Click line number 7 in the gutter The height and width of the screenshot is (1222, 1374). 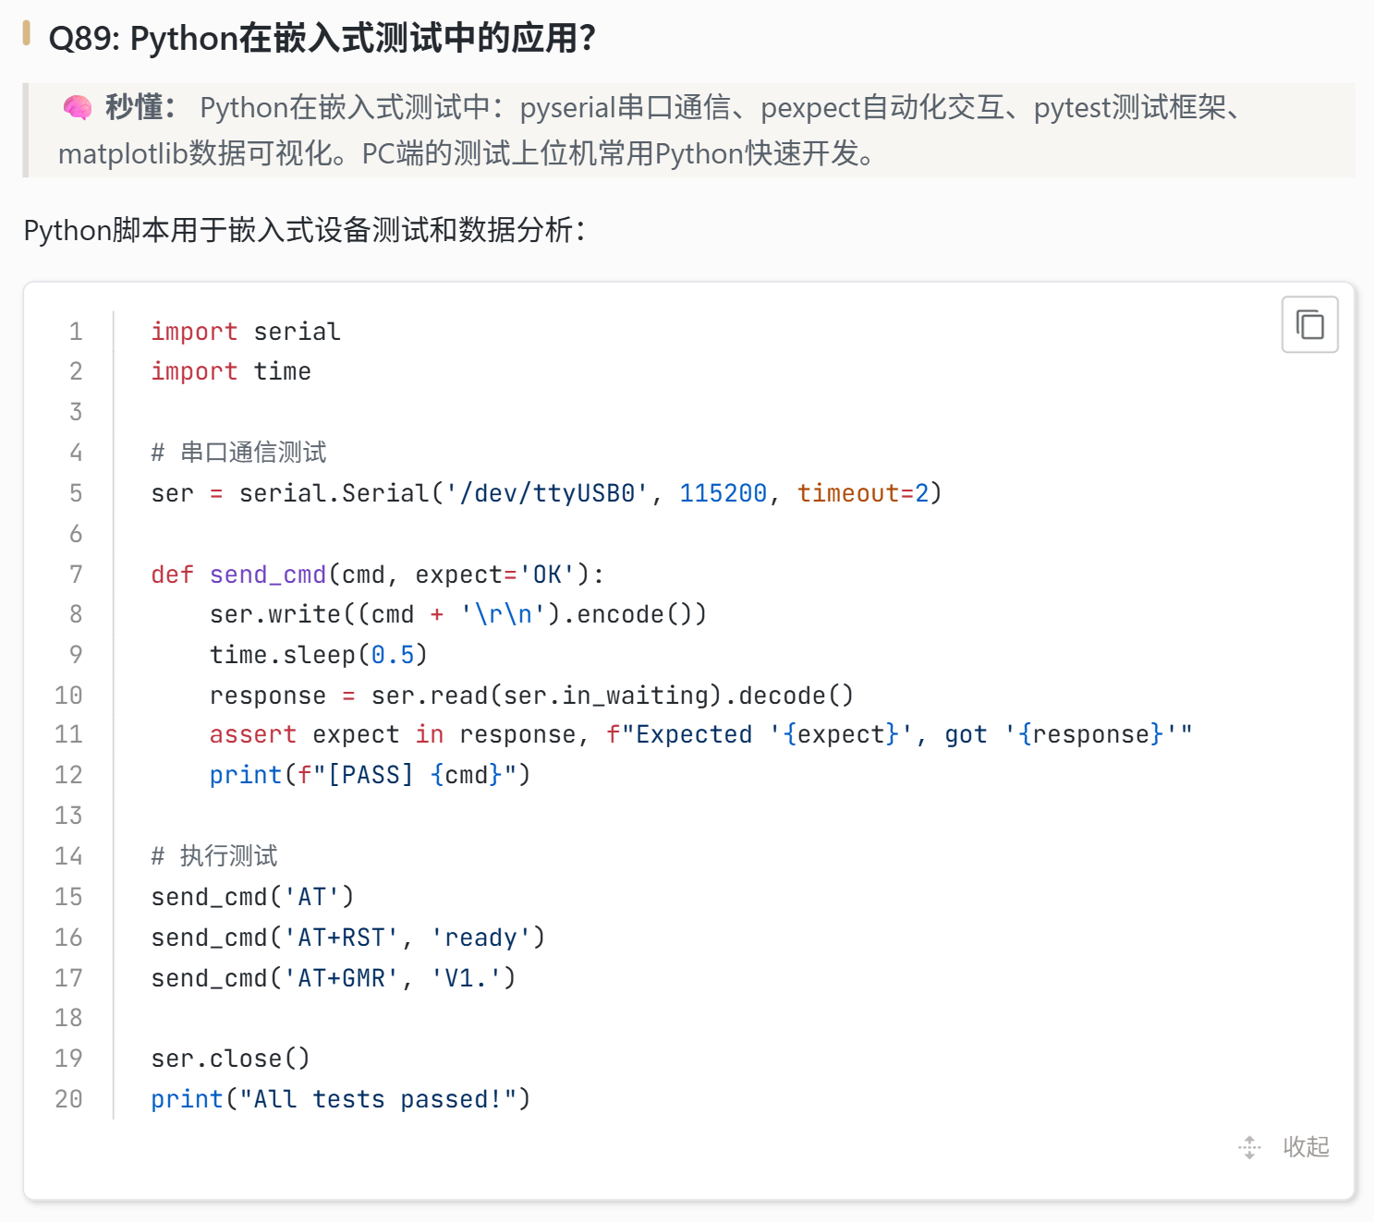76,575
